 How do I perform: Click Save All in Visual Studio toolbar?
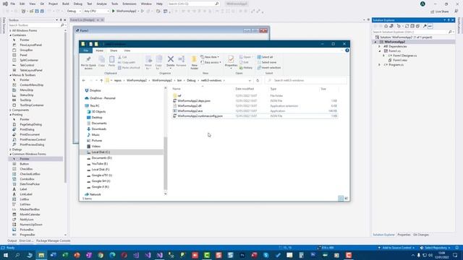[x=42, y=11]
